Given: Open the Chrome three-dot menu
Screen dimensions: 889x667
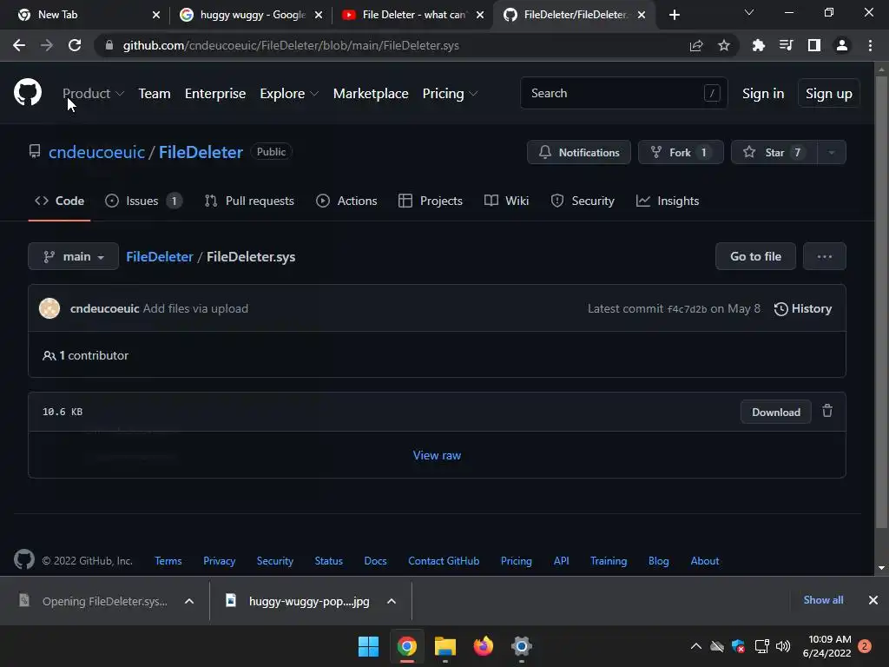Looking at the screenshot, I should pyautogui.click(x=870, y=45).
